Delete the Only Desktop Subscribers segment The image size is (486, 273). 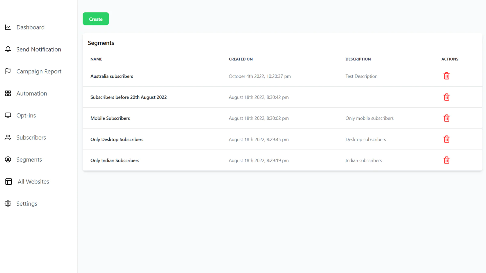tap(446, 139)
